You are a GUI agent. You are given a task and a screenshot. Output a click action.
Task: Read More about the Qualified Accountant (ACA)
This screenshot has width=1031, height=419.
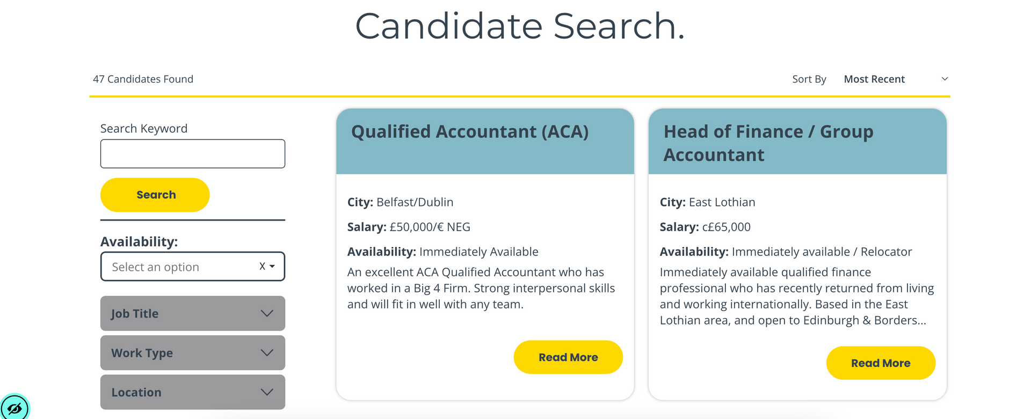[568, 357]
